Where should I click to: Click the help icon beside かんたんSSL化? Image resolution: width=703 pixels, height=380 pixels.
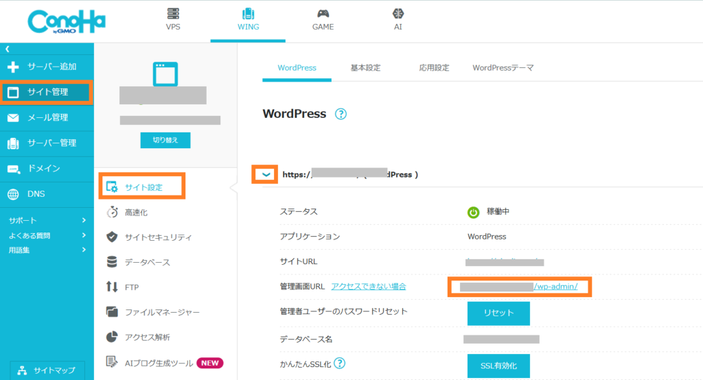pyautogui.click(x=340, y=363)
